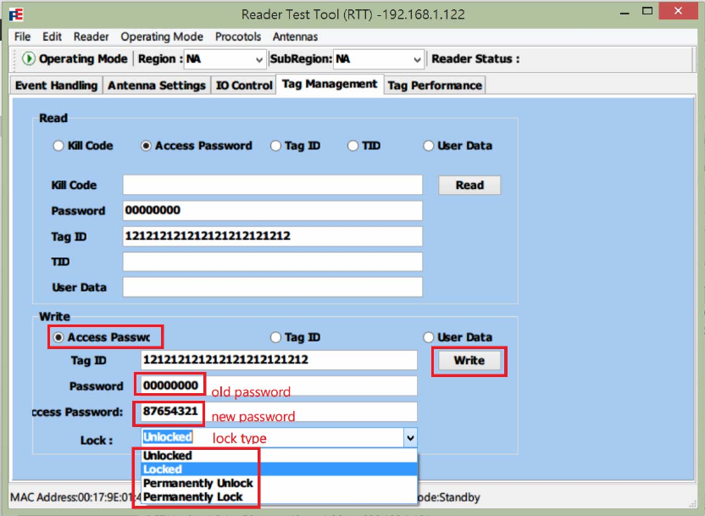
Task: Click the Write section Tag ID field
Action: (279, 360)
